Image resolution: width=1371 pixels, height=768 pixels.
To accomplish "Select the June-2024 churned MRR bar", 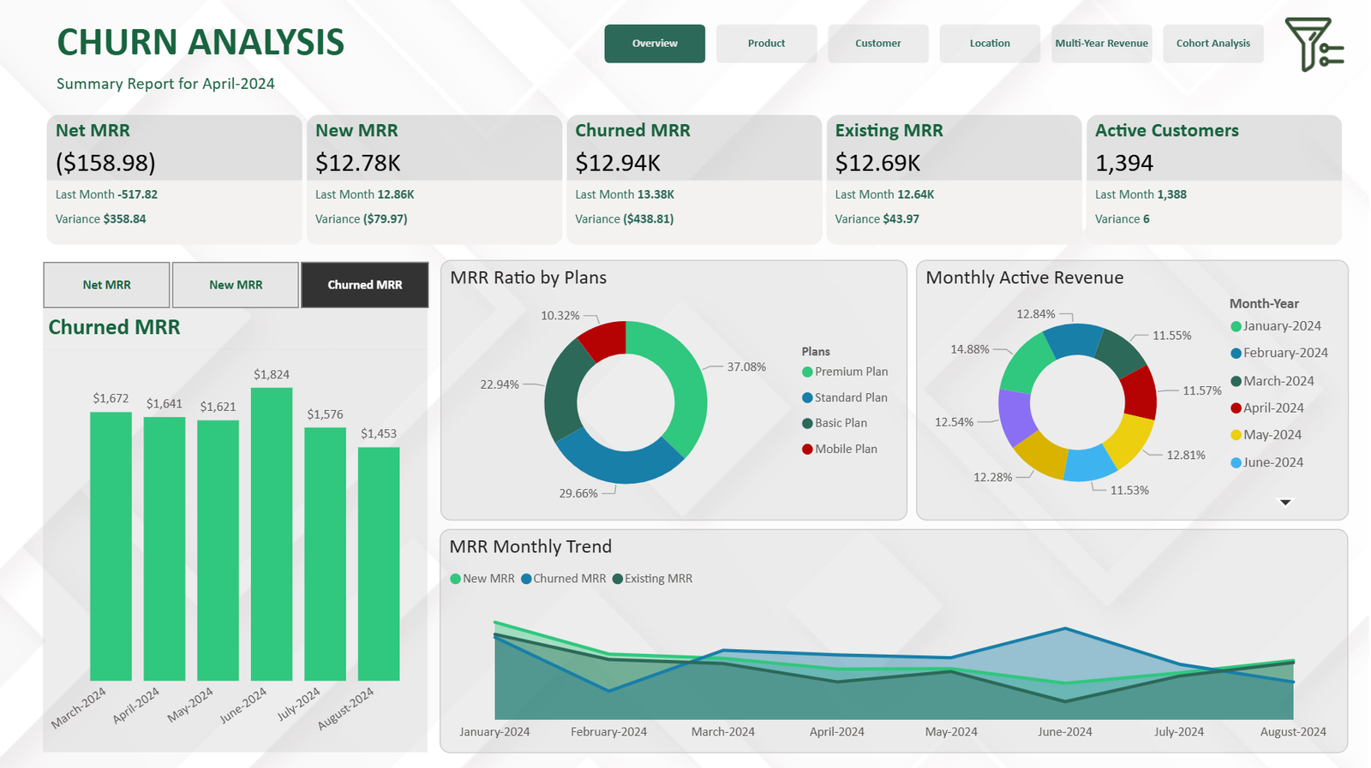I will click(x=272, y=534).
